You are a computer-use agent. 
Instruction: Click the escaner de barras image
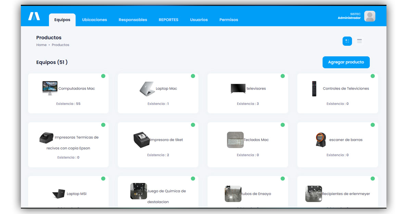tap(321, 140)
